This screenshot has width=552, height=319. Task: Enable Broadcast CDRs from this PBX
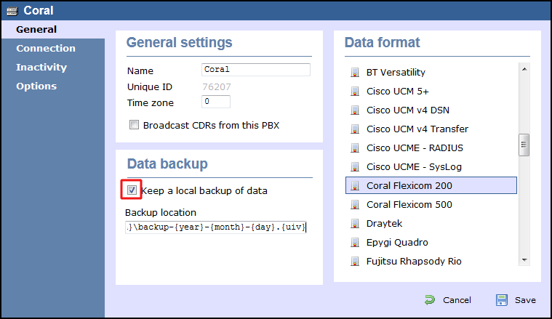point(134,125)
